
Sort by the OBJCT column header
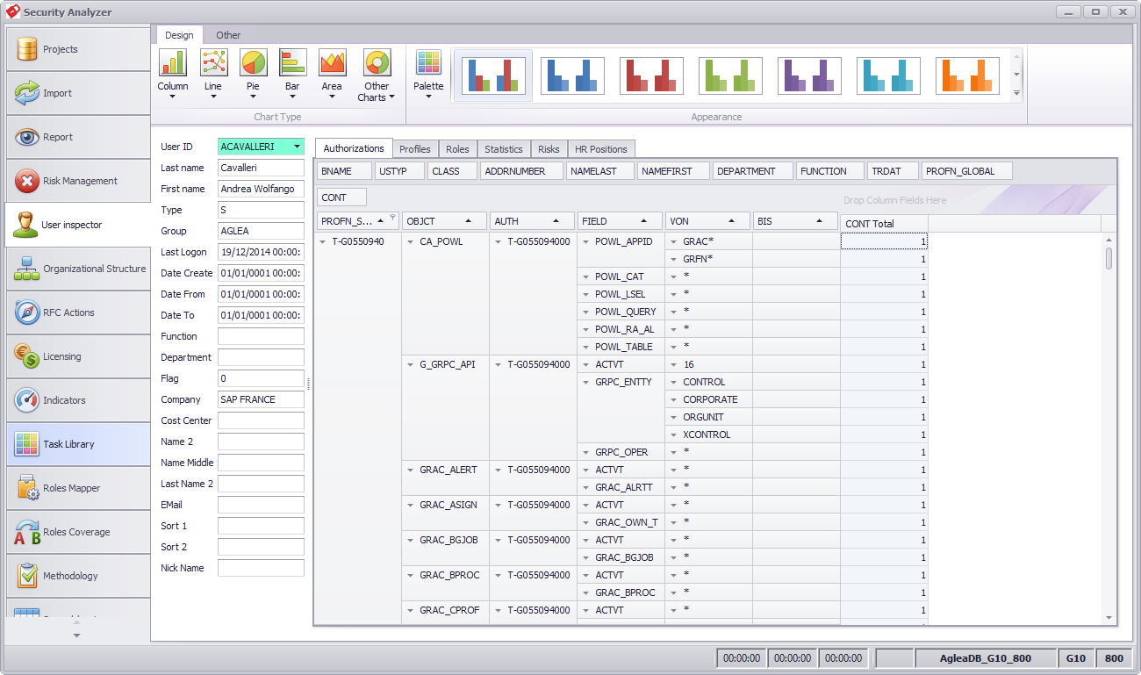(444, 221)
